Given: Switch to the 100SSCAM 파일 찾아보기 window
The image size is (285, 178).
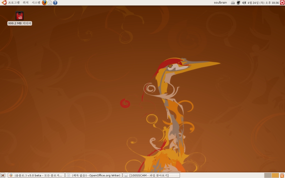Looking at the screenshot, I should pyautogui.click(x=151, y=175).
